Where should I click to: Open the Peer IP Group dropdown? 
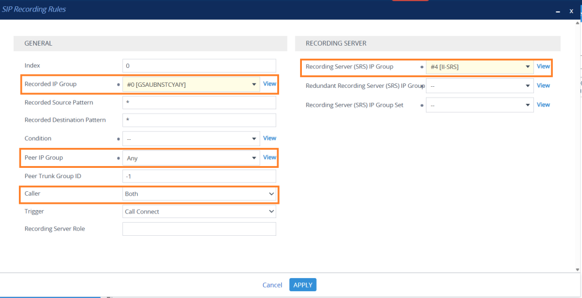pos(191,158)
